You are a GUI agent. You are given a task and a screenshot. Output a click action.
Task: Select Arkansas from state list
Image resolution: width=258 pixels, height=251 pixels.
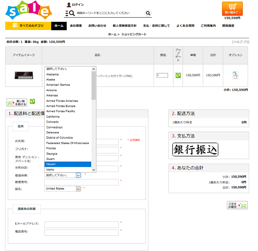[68, 96]
